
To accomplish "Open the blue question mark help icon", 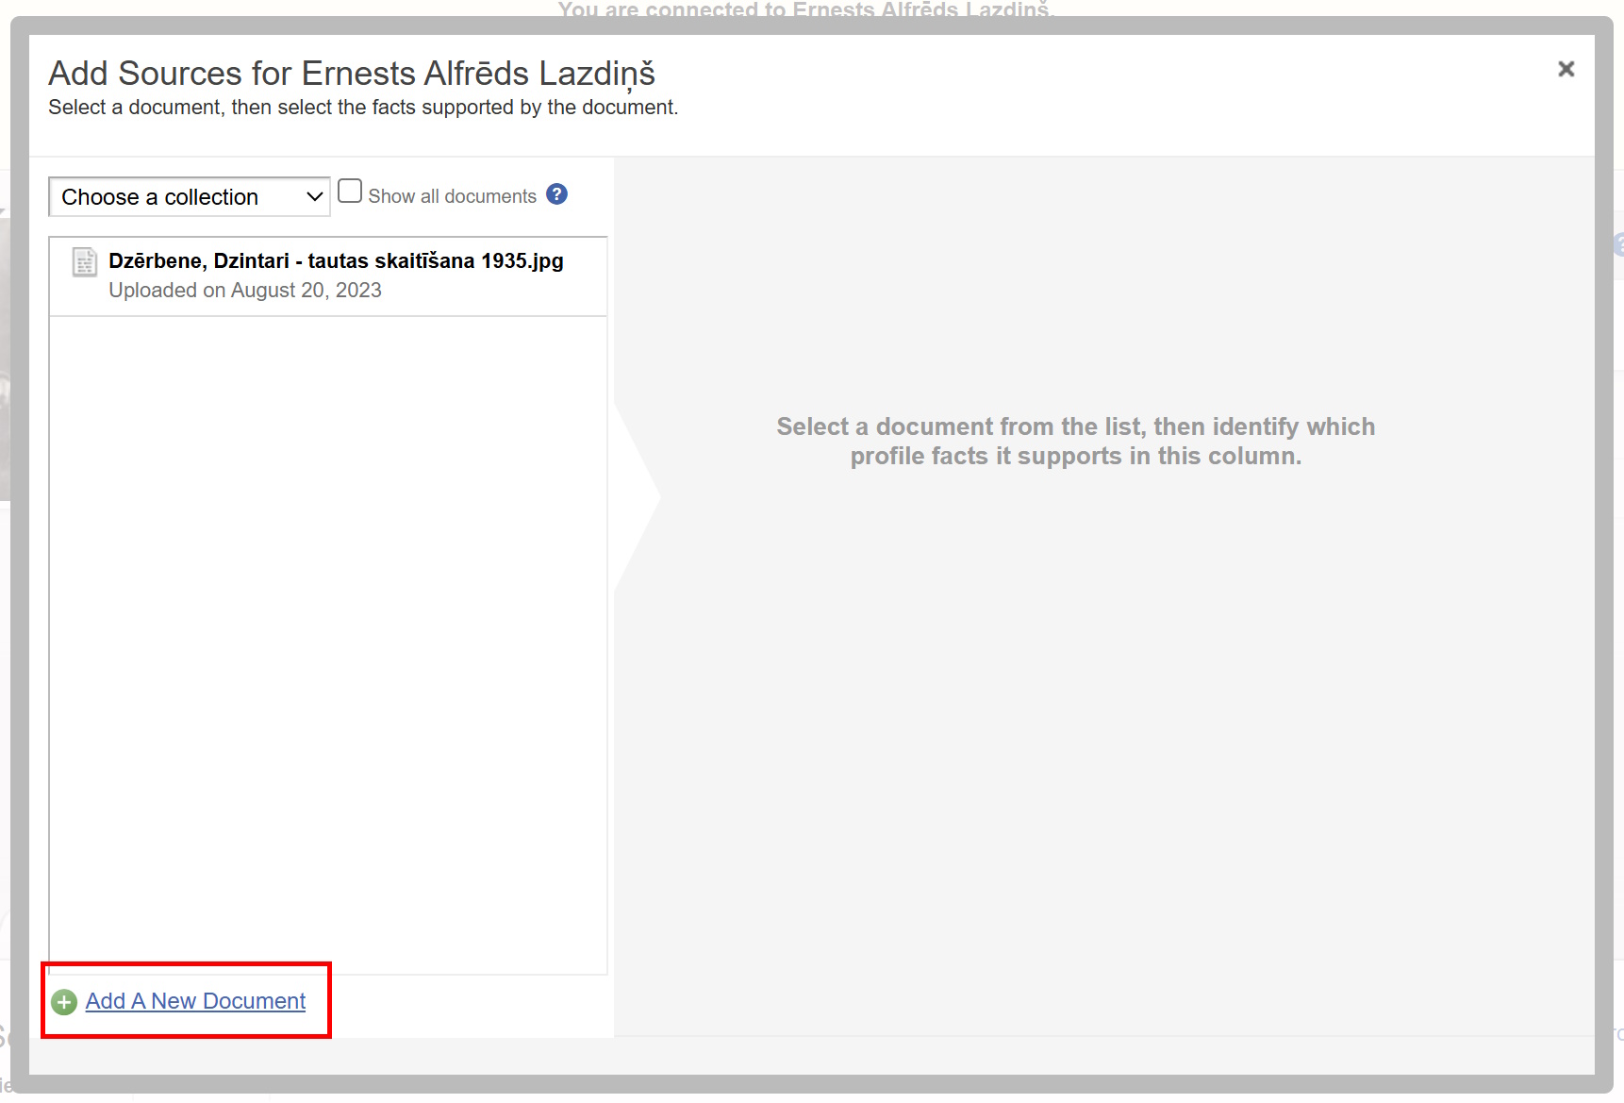I will [556, 194].
